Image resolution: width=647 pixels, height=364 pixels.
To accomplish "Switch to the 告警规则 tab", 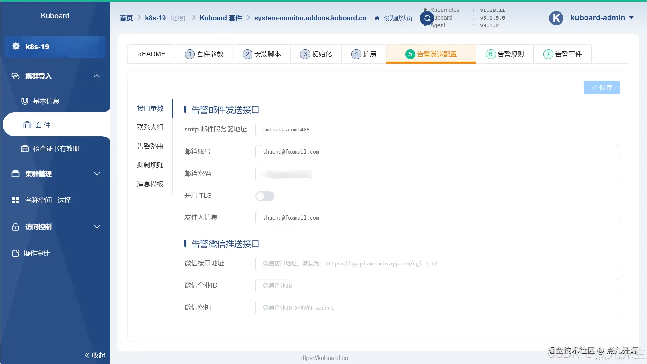I will (504, 54).
